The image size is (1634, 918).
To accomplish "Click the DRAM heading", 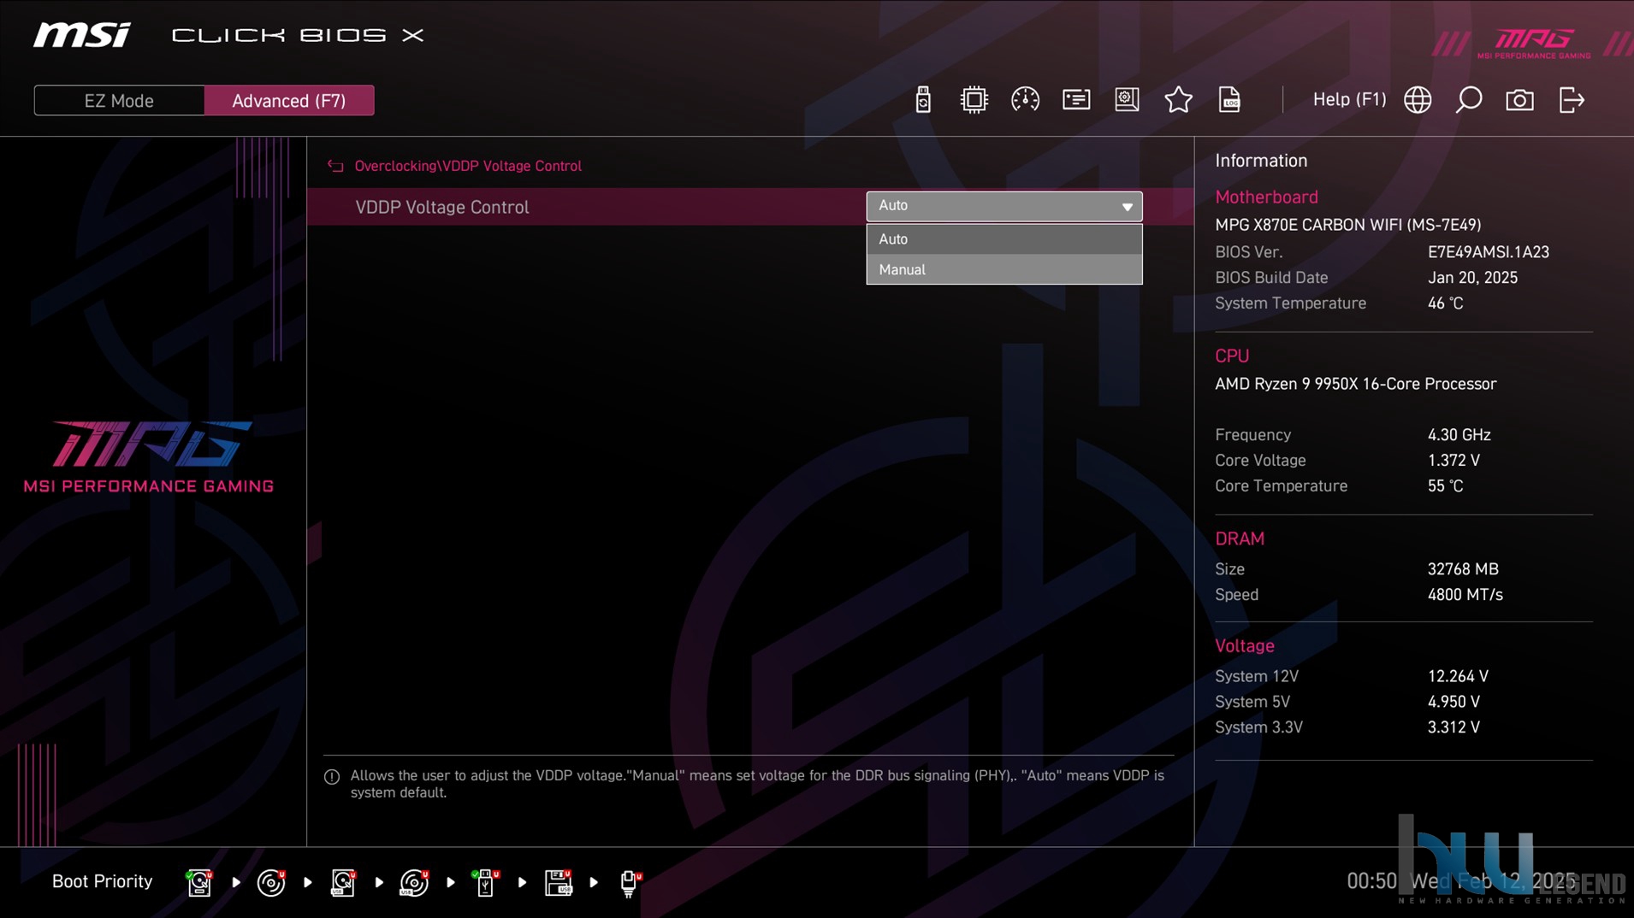I will click(1240, 538).
